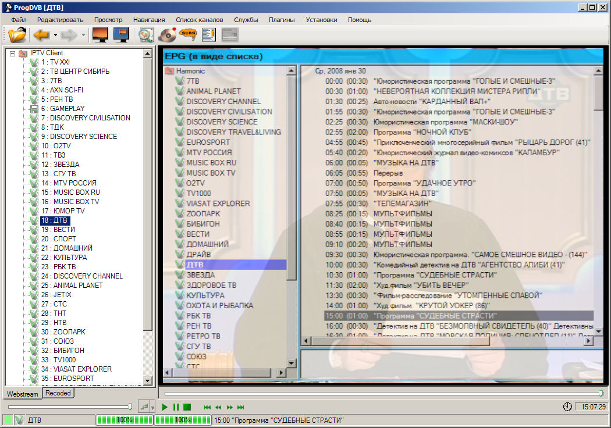Click the Harmonic folder icon in EPG

[169, 71]
